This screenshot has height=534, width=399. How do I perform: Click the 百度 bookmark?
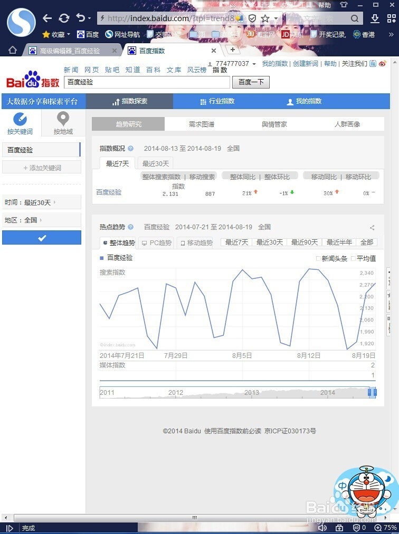[x=88, y=34]
